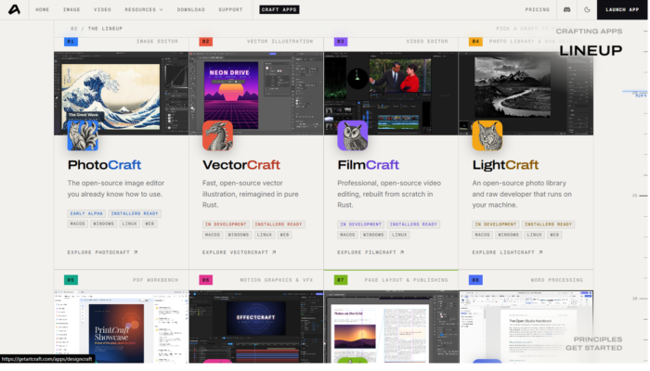Jump to Get Started section
This screenshot has width=650, height=371.
tap(593, 348)
